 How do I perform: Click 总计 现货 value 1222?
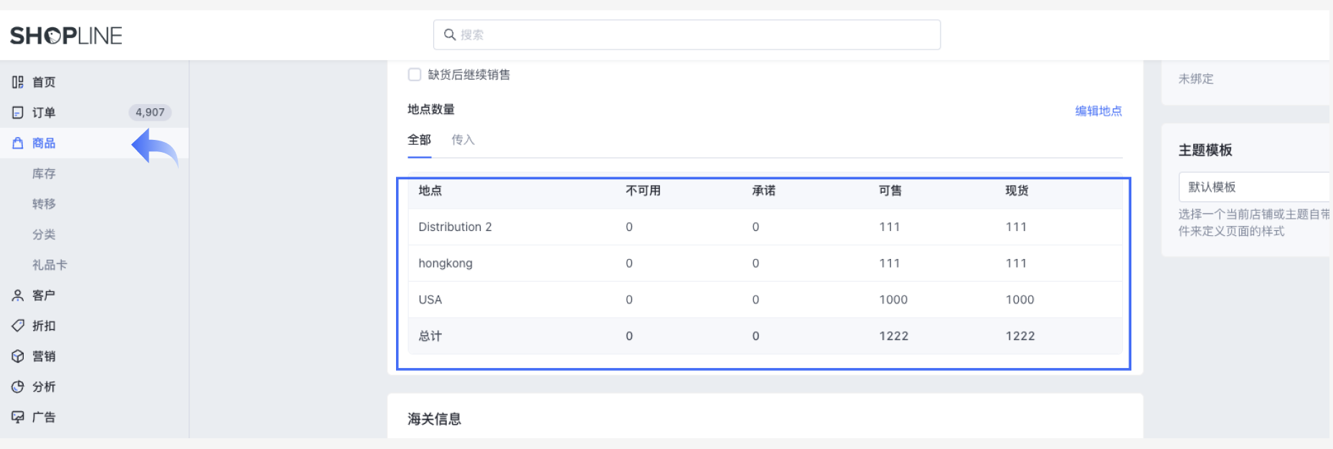tap(1019, 336)
